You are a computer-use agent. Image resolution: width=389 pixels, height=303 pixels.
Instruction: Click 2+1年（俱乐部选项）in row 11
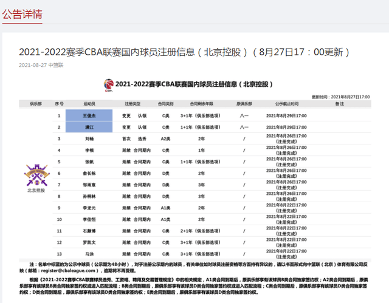pos(200,231)
